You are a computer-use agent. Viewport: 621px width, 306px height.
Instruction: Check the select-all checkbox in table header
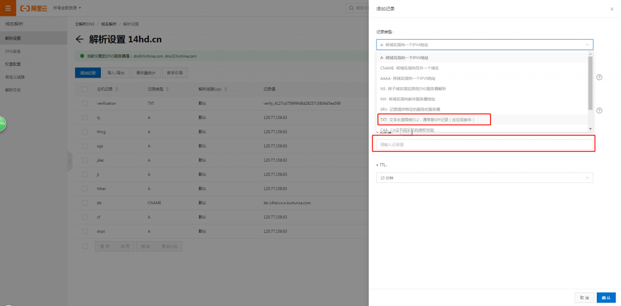(85, 89)
